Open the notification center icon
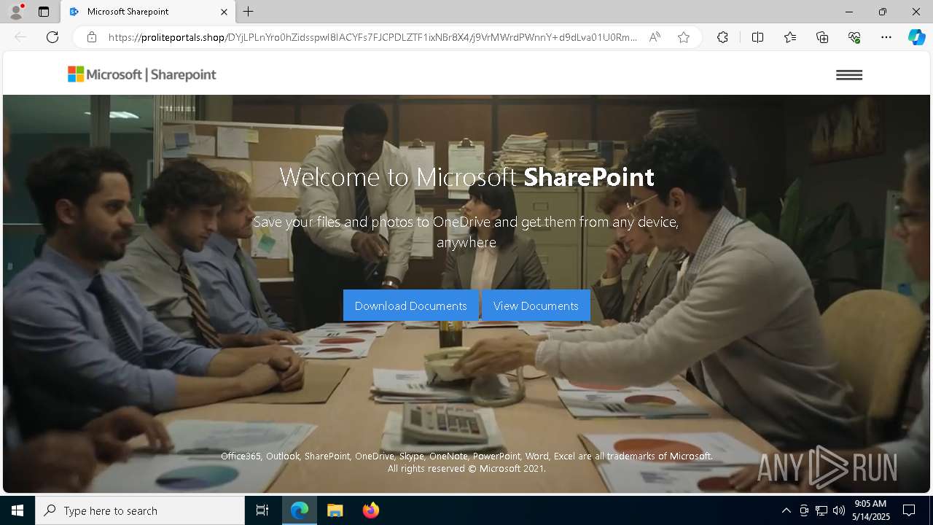Screen dimensions: 933x525 (909, 510)
